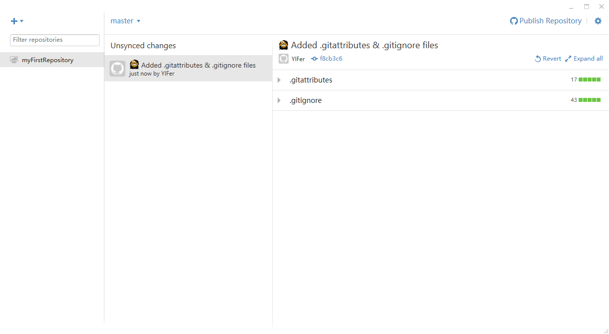Select the 'Added .gitattributes & .gitignore files' commit

coord(198,66)
